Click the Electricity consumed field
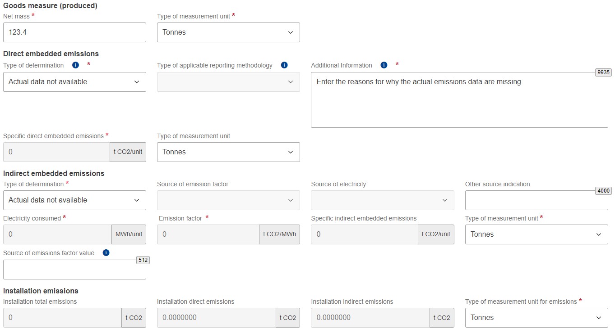This screenshot has width=615, height=333. pos(56,234)
